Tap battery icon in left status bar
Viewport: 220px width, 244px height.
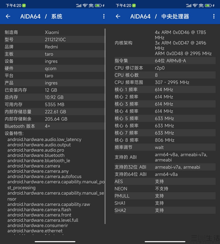98,6
